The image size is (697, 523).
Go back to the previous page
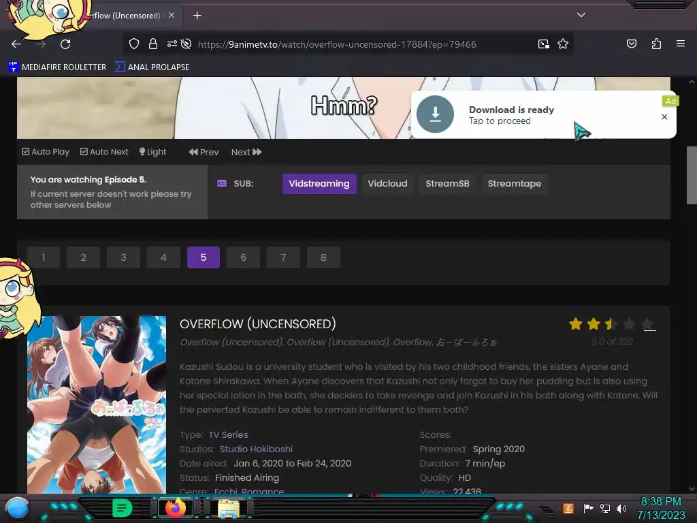16,44
